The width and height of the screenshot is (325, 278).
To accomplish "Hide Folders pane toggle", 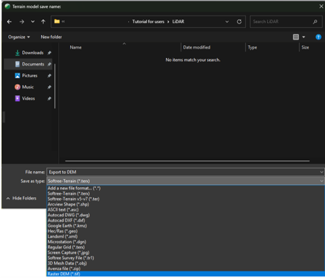I will point(22,198).
